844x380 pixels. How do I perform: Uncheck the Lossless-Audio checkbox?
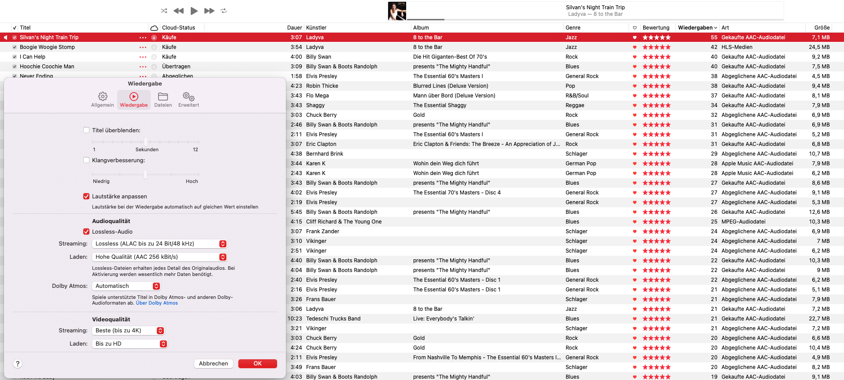point(86,231)
